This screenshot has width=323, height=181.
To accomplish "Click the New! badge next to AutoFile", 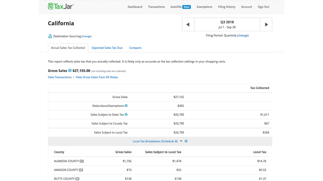I will point(187,7).
